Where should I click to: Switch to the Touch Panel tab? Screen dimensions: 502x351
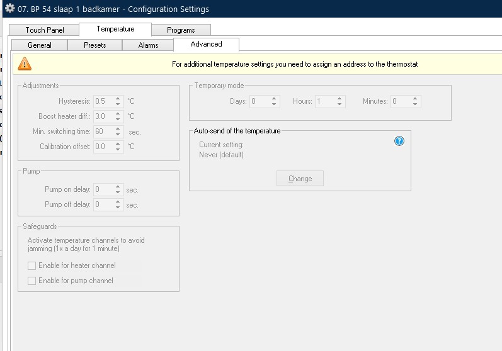(x=45, y=30)
